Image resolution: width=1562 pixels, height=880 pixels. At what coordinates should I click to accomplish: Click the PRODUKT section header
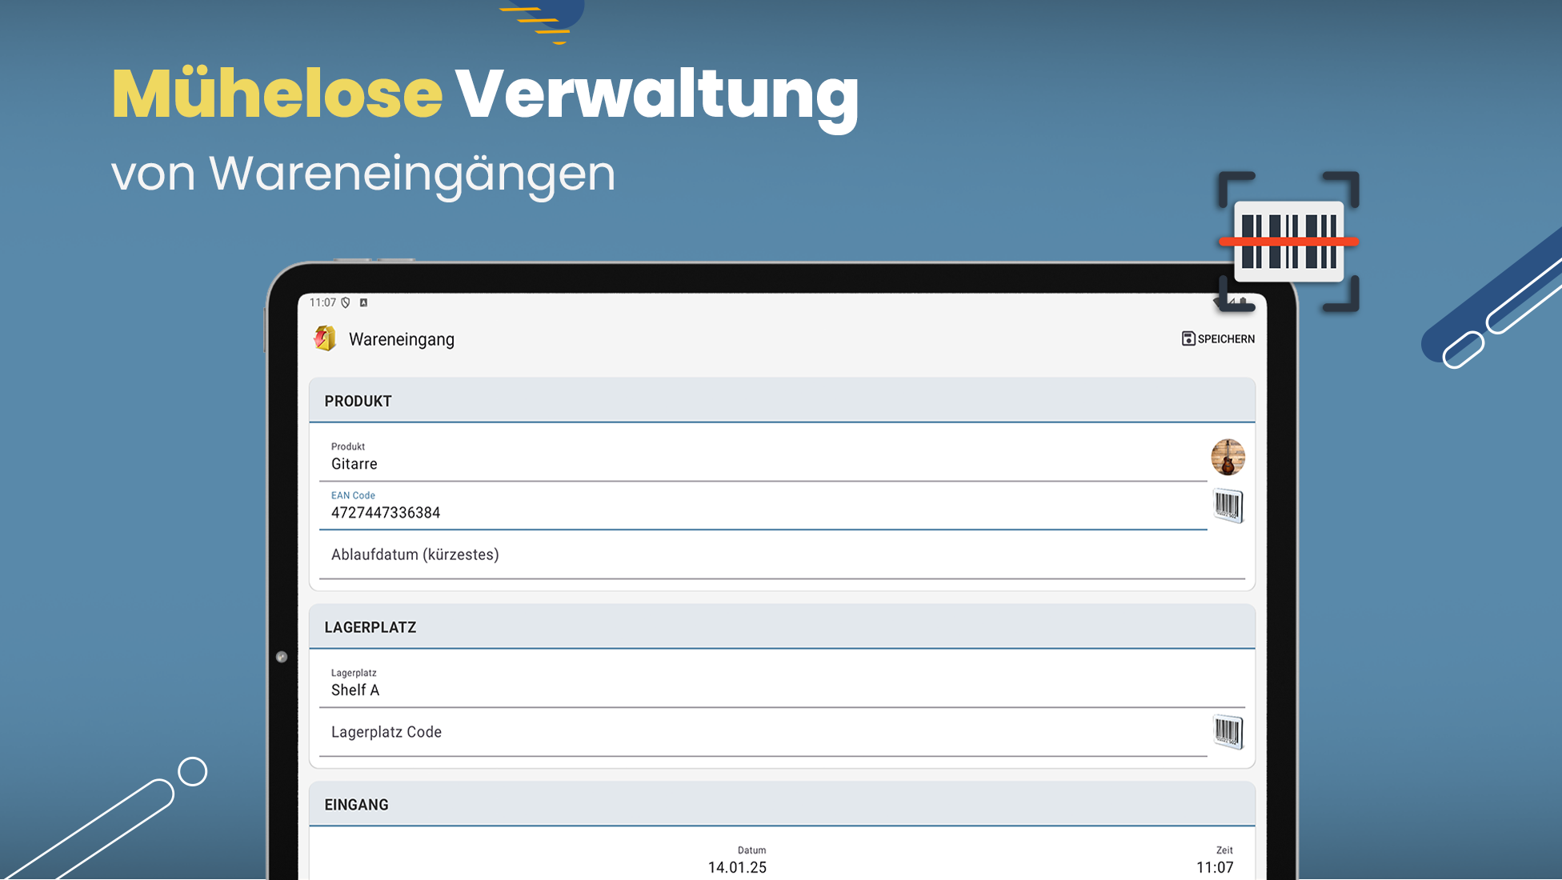[782, 401]
